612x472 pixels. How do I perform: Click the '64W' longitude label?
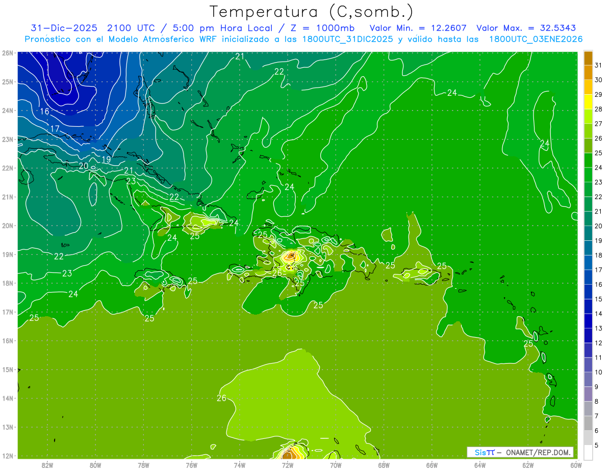click(x=480, y=465)
